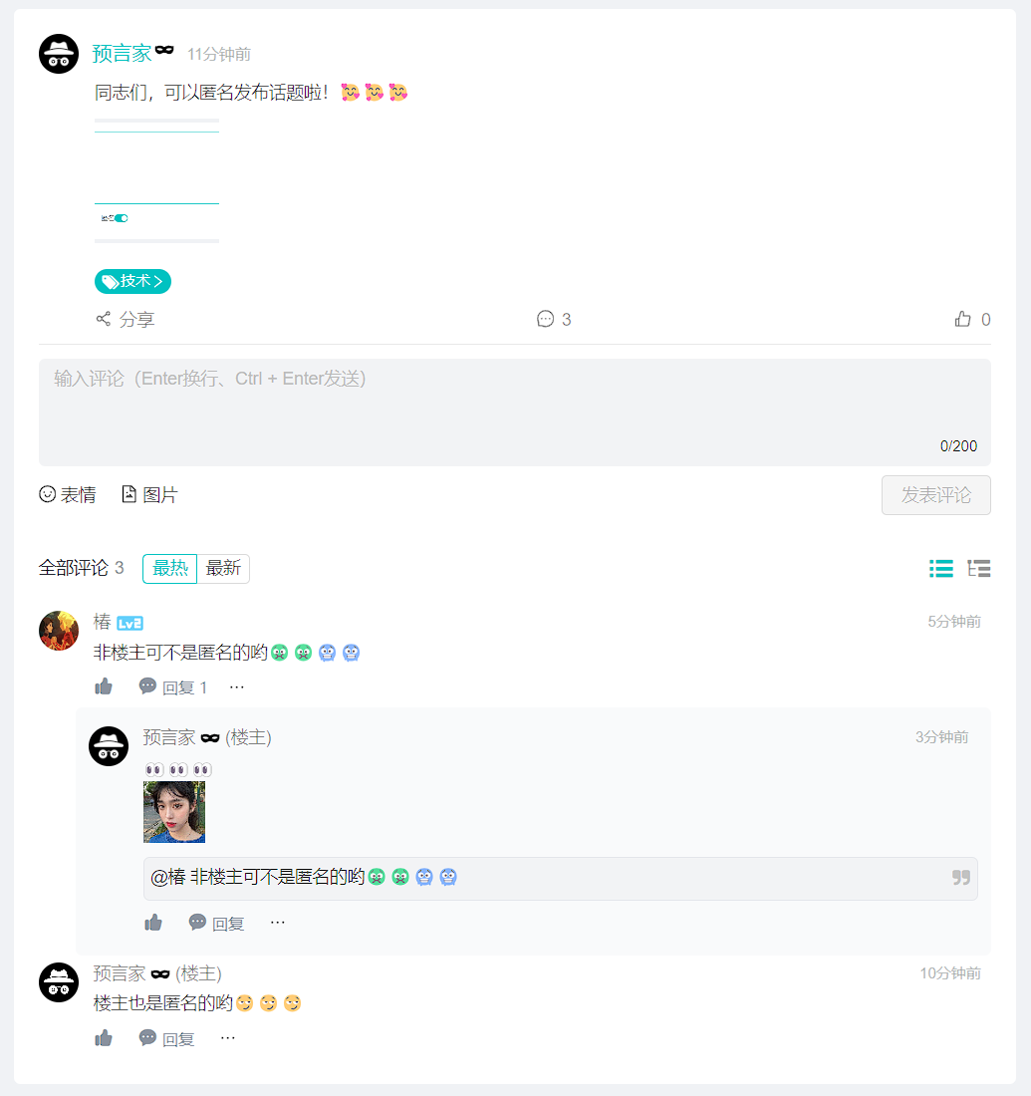Switch to flat list comment view icon
1031x1096 pixels.
(941, 569)
